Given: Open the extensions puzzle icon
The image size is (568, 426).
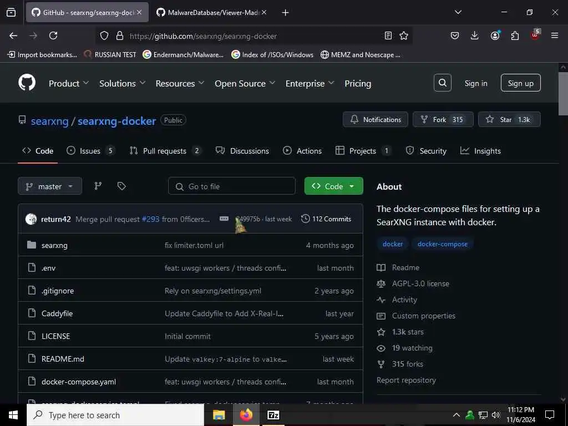Looking at the screenshot, I should [515, 35].
